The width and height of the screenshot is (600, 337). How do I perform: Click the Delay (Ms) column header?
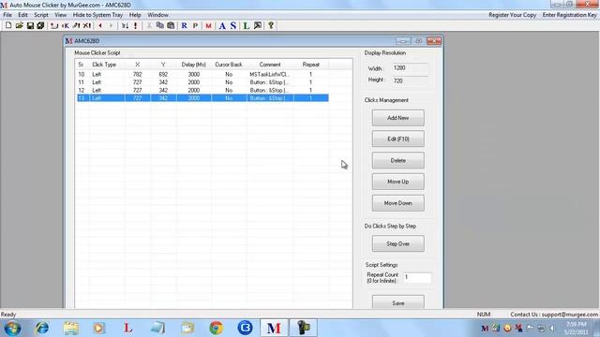[194, 65]
